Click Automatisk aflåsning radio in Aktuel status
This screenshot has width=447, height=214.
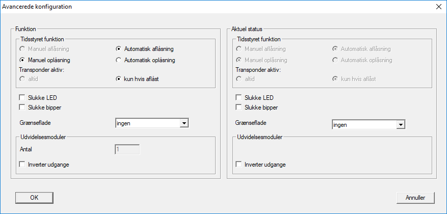(335, 49)
